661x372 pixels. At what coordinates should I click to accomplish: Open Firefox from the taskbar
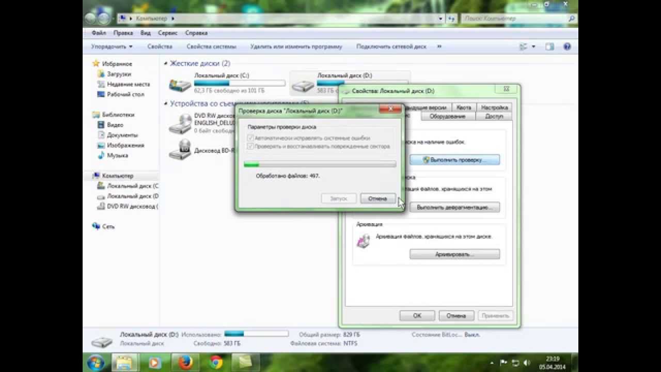pyautogui.click(x=184, y=363)
